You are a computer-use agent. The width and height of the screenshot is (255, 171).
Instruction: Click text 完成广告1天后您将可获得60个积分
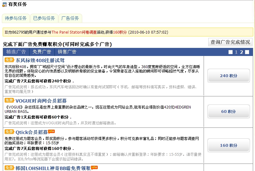pos(38,117)
